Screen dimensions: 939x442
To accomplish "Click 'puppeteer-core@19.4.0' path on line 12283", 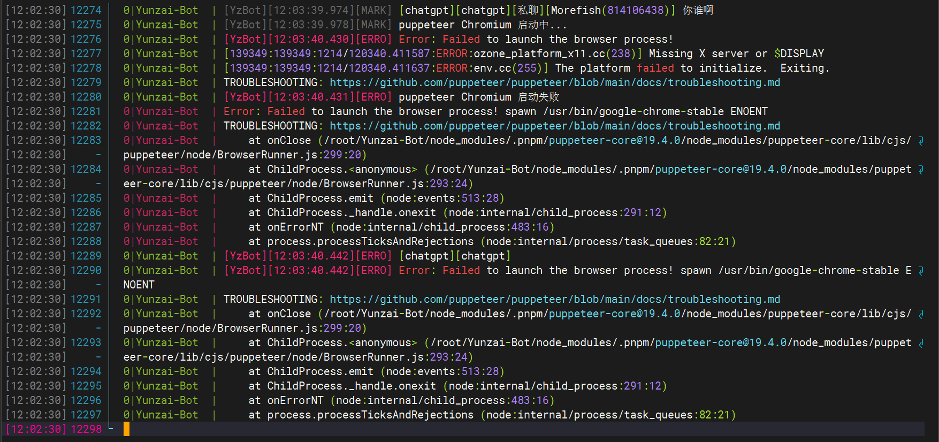I will pos(614,140).
